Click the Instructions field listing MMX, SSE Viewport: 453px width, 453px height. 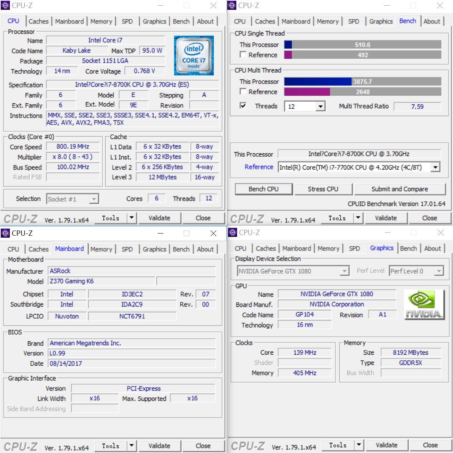point(133,119)
